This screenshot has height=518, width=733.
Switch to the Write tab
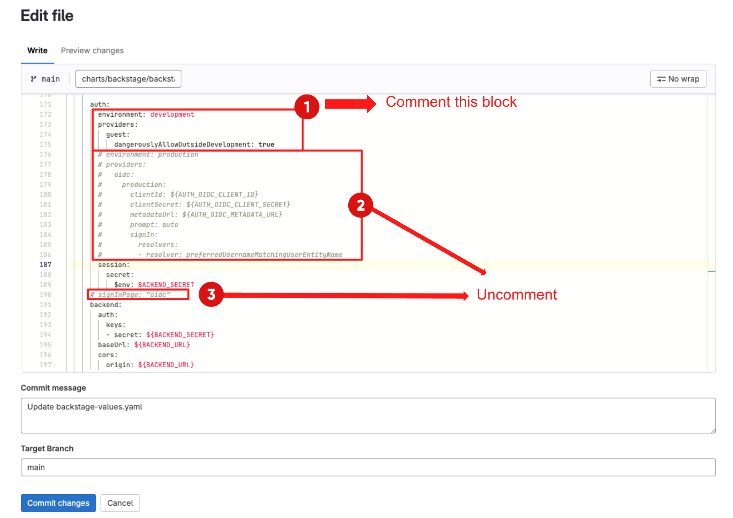tap(37, 50)
